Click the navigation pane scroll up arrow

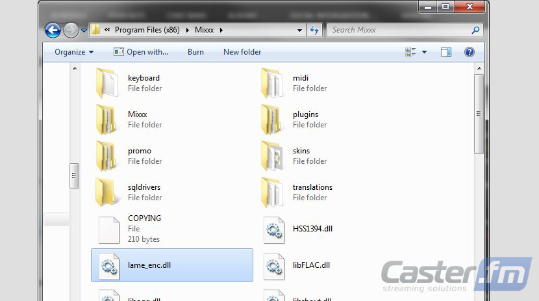pyautogui.click(x=75, y=68)
